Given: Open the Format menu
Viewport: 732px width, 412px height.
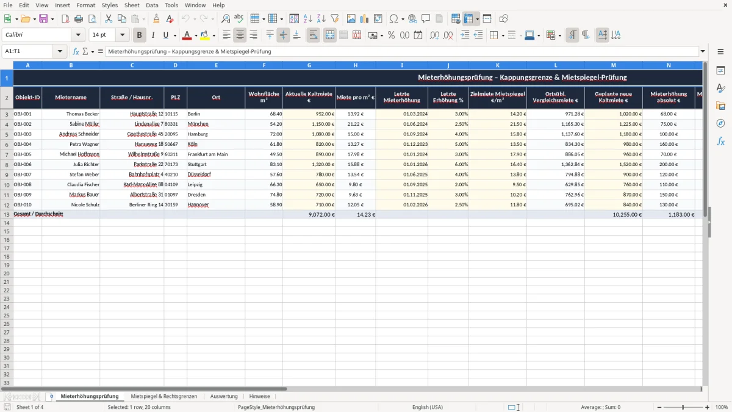Looking at the screenshot, I should (x=85, y=5).
